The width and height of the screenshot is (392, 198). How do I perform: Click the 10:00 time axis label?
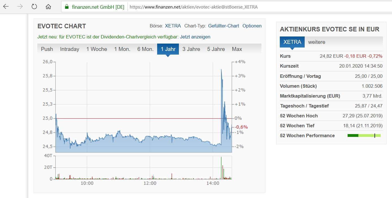tap(87, 183)
